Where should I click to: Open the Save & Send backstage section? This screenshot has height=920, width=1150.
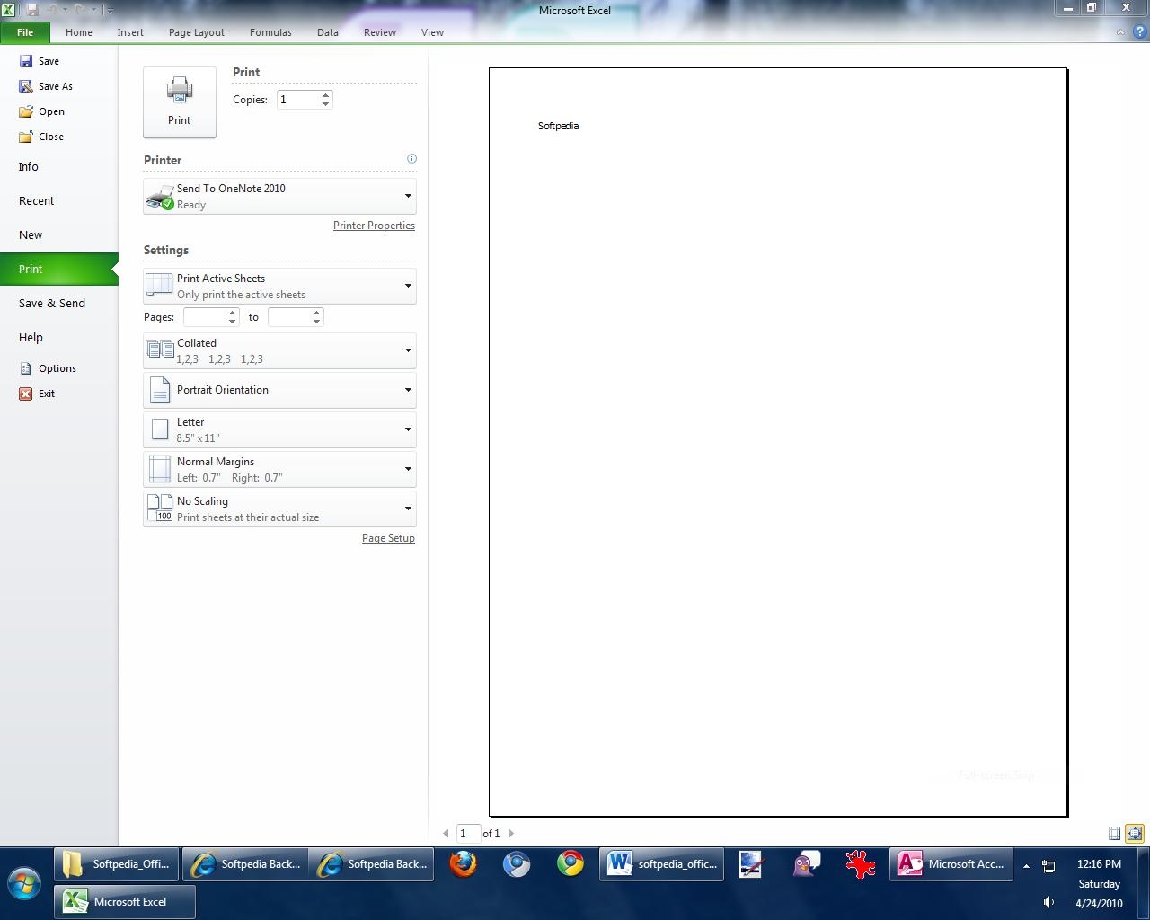coord(52,304)
